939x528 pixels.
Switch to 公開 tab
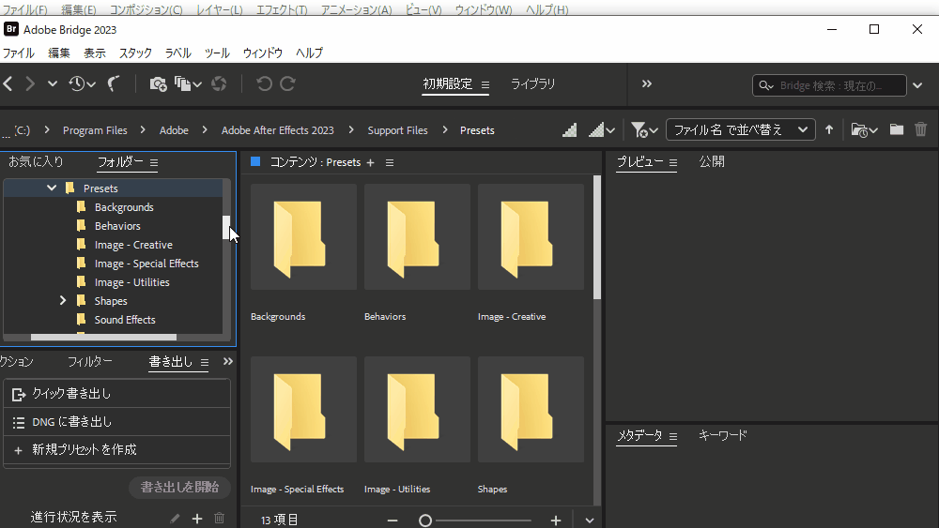coord(712,161)
